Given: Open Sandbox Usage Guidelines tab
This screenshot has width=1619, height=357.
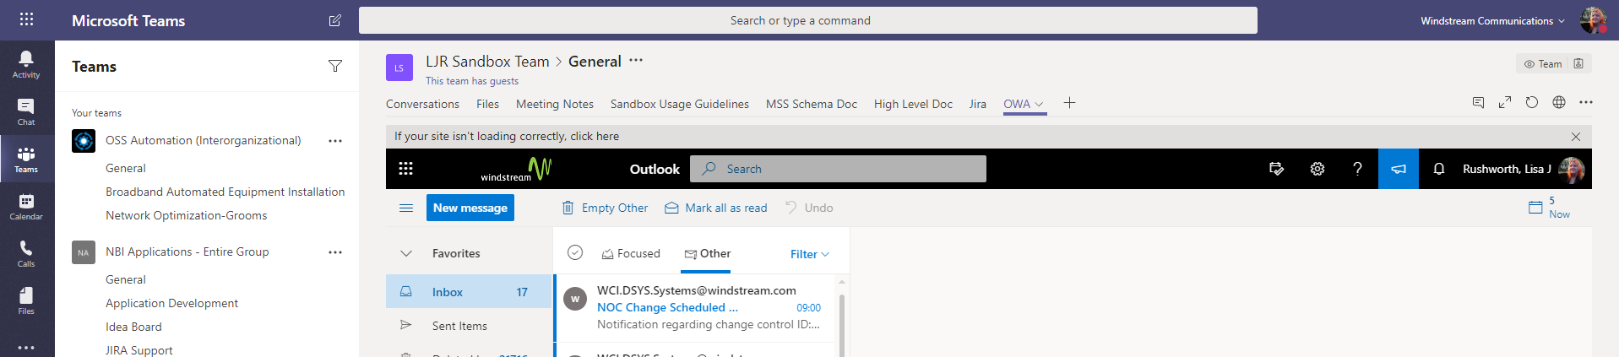Looking at the screenshot, I should (x=680, y=104).
